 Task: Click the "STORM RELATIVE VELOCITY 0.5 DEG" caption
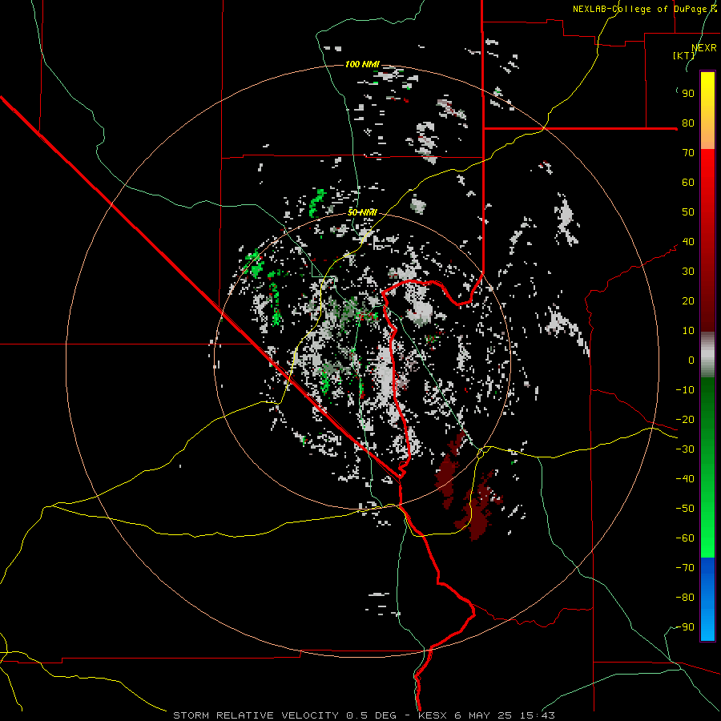[284, 715]
